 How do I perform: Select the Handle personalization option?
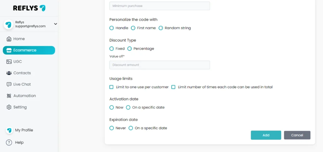pos(111,28)
